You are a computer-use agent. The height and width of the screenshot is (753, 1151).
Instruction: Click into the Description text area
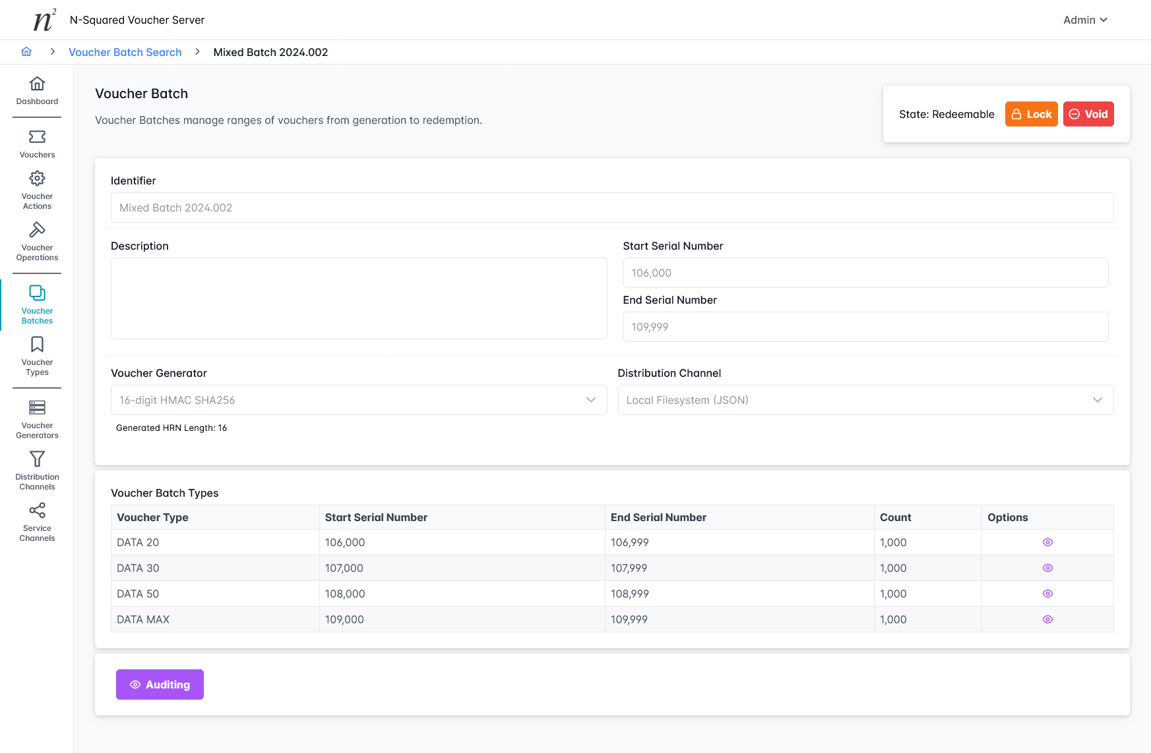(x=358, y=298)
